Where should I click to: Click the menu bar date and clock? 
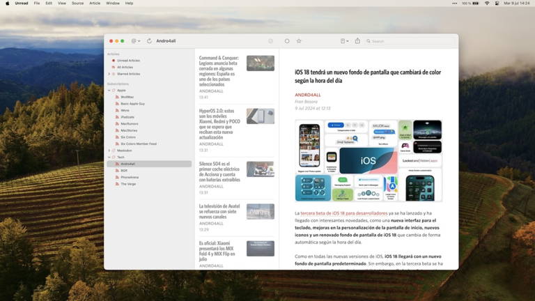pos(517,3)
